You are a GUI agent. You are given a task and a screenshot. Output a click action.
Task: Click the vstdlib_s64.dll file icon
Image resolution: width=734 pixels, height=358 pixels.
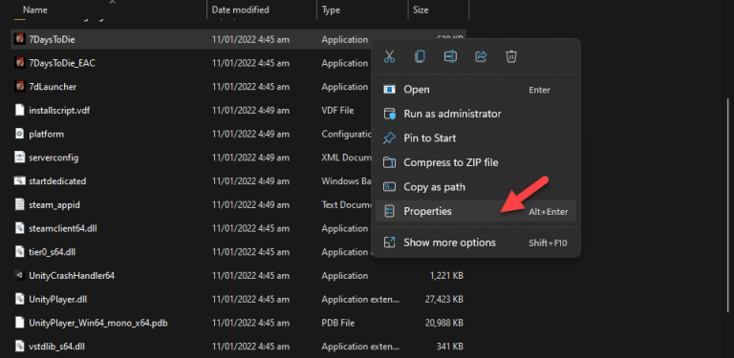(x=20, y=347)
